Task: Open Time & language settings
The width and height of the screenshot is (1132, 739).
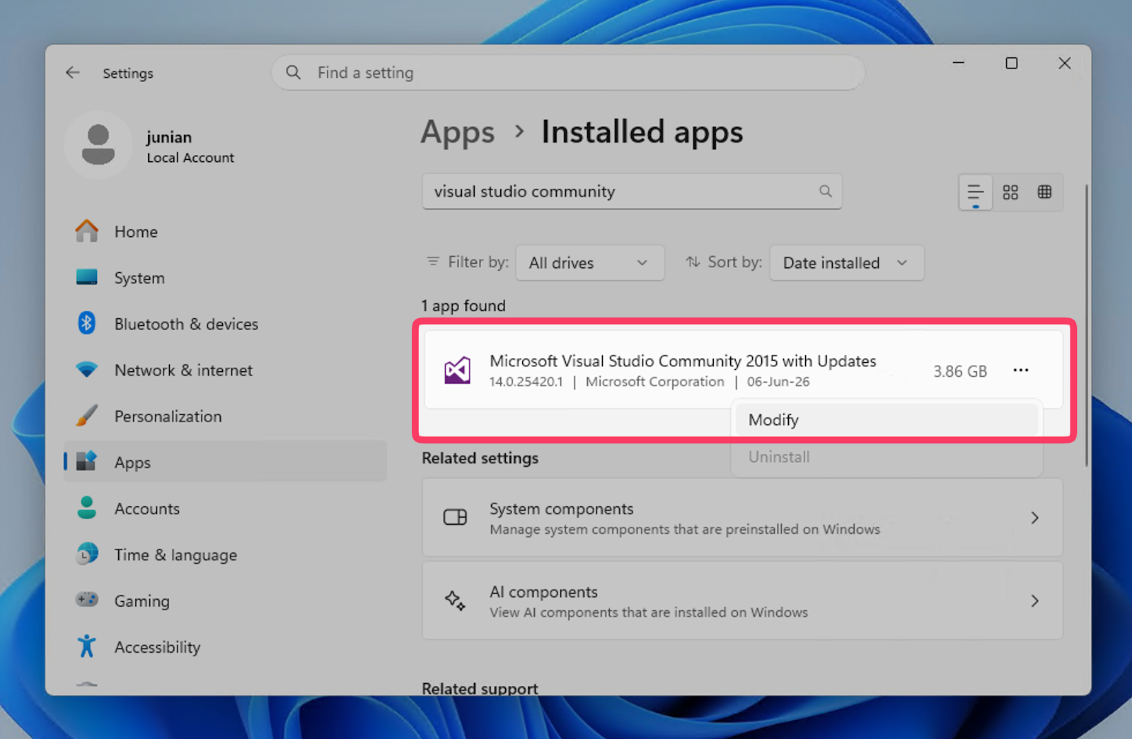Action: [x=225, y=554]
